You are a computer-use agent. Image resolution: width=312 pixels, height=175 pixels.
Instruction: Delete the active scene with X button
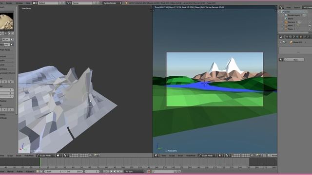coord(98,3)
